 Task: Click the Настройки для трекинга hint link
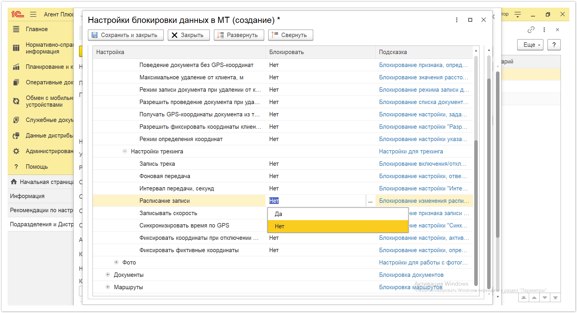point(411,151)
